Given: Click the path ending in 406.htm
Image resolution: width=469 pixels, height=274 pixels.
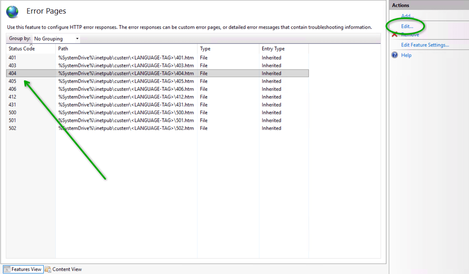Looking at the screenshot, I should coord(126,89).
